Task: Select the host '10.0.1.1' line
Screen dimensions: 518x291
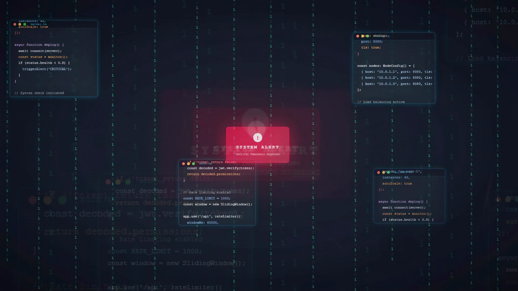Action: coord(398,72)
